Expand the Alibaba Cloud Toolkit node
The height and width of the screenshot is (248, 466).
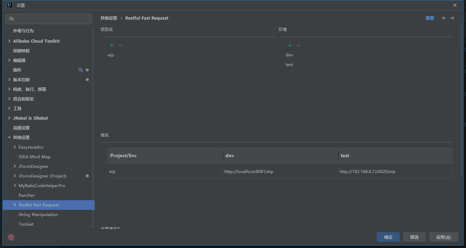pyautogui.click(x=9, y=41)
